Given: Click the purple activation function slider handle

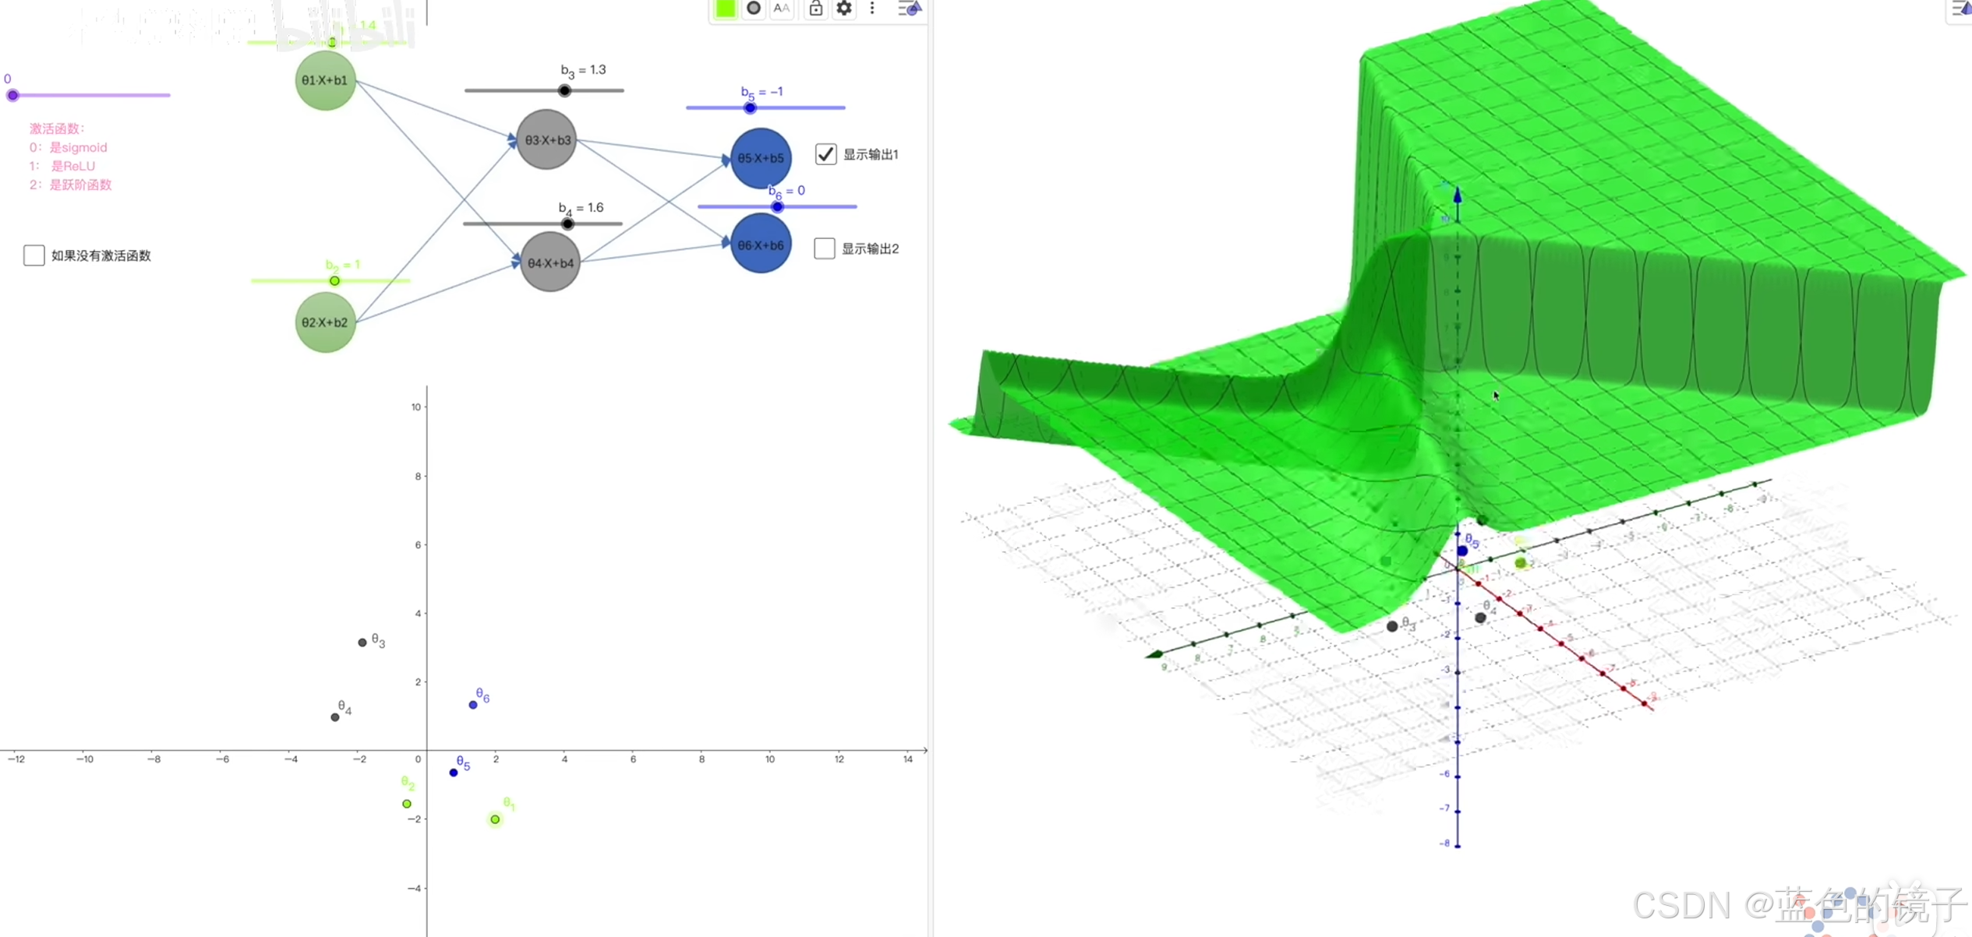Looking at the screenshot, I should tap(12, 95).
